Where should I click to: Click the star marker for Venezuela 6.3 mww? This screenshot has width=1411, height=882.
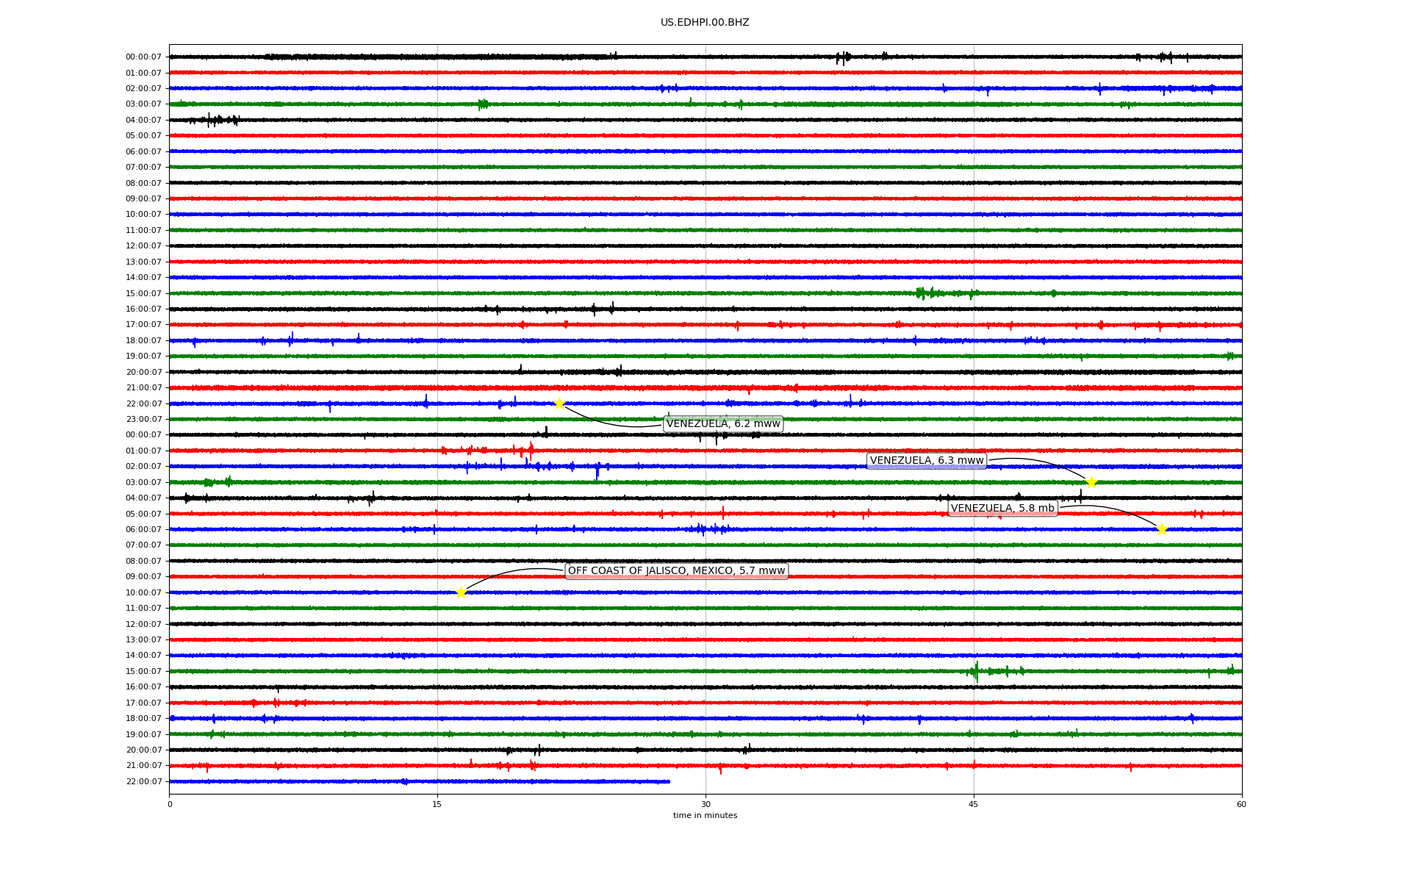click(1091, 482)
